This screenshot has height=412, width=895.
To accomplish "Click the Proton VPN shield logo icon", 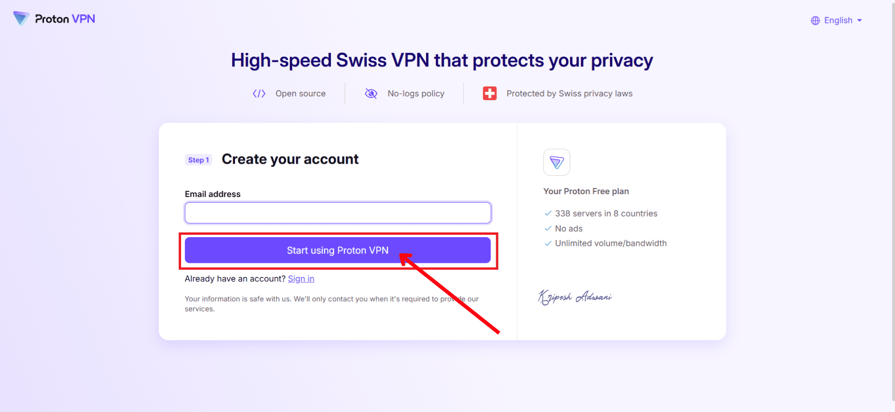I will click(21, 18).
